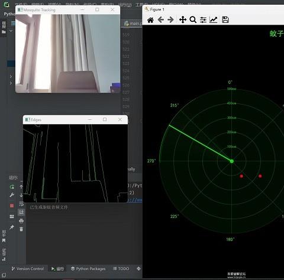Image resolution: width=284 pixels, height=280 pixels.
Task: Click the 0° radar angle label
Action: pos(230,82)
